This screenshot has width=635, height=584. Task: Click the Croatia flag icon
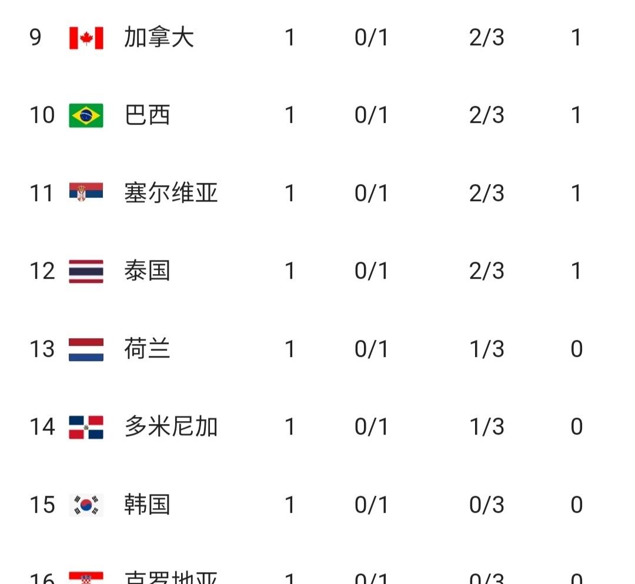click(x=86, y=578)
